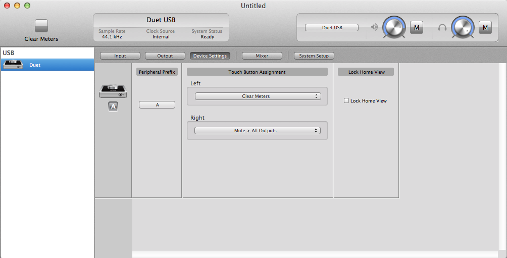The image size is (507, 258).
Task: Open the System Setup tab
Action: (x=314, y=56)
